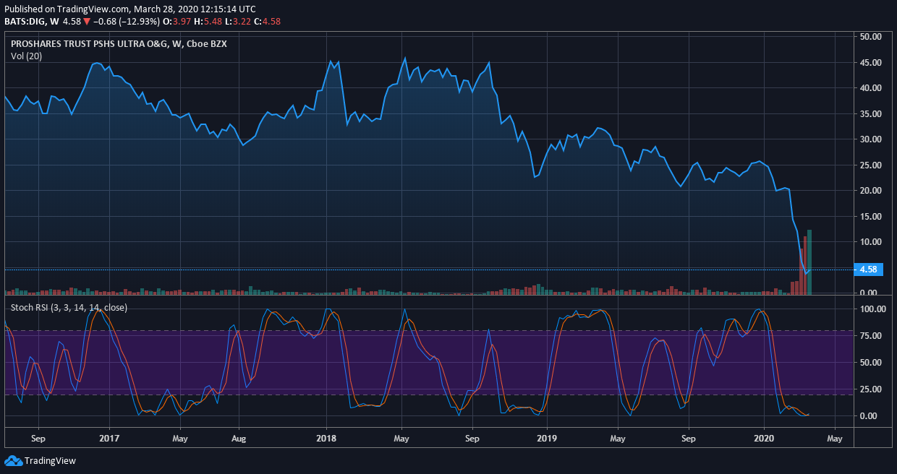Click the 4.58 current price label

tap(867, 270)
